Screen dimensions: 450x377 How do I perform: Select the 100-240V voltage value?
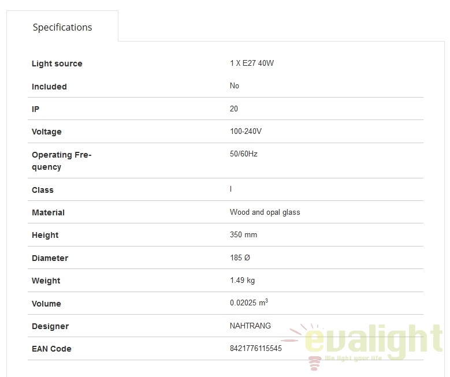[x=246, y=132]
